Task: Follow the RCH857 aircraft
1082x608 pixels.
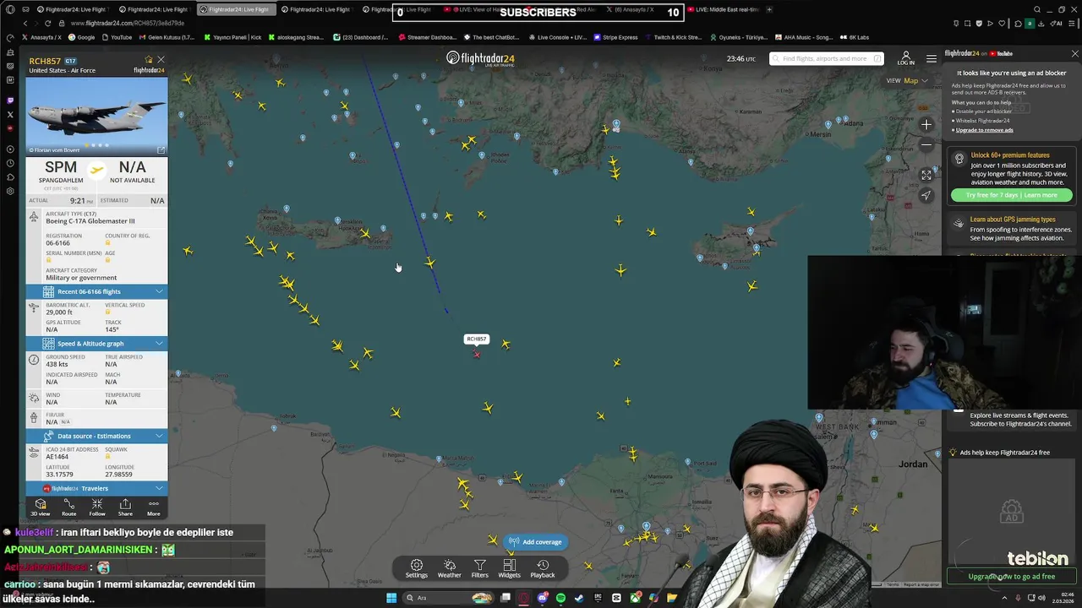Action: [x=97, y=507]
